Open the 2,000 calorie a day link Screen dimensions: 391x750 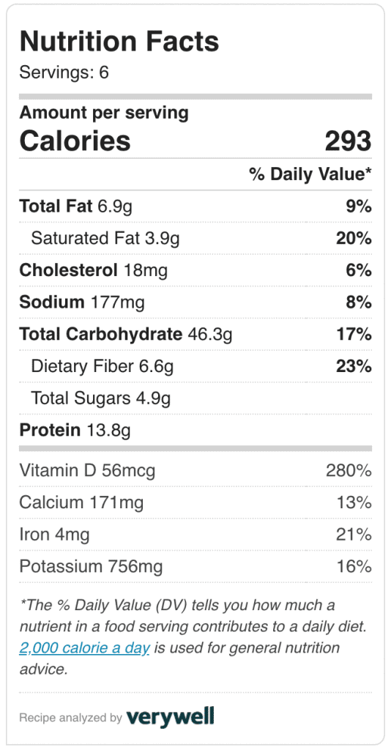point(85,648)
